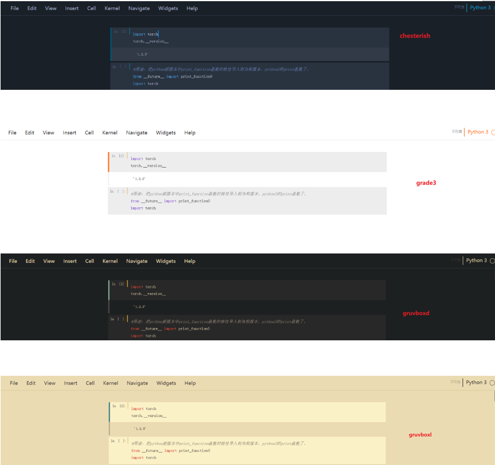Click kernel idle circle in beige notebook

492,383
